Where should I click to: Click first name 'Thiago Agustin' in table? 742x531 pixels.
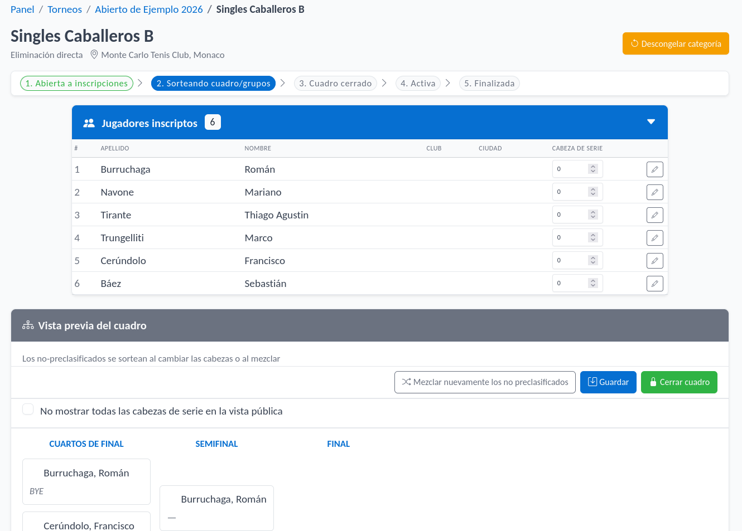[x=277, y=215]
